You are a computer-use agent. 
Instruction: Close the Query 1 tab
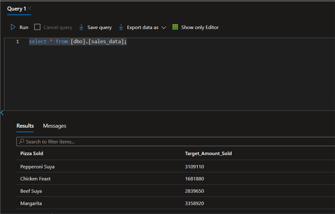coord(30,9)
